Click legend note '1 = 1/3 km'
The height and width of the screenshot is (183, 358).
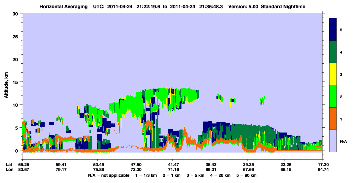[x=146, y=175]
